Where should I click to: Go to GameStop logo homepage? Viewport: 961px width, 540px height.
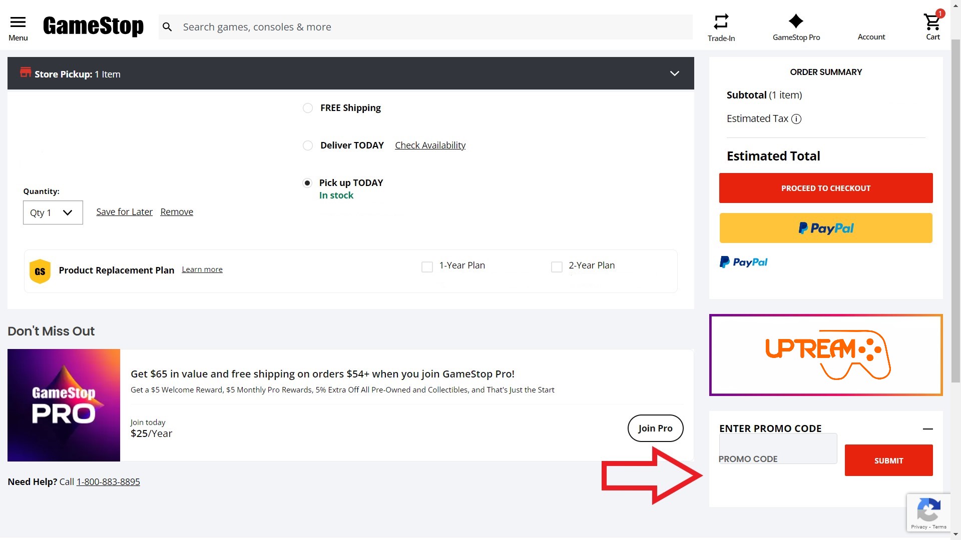pos(93,26)
